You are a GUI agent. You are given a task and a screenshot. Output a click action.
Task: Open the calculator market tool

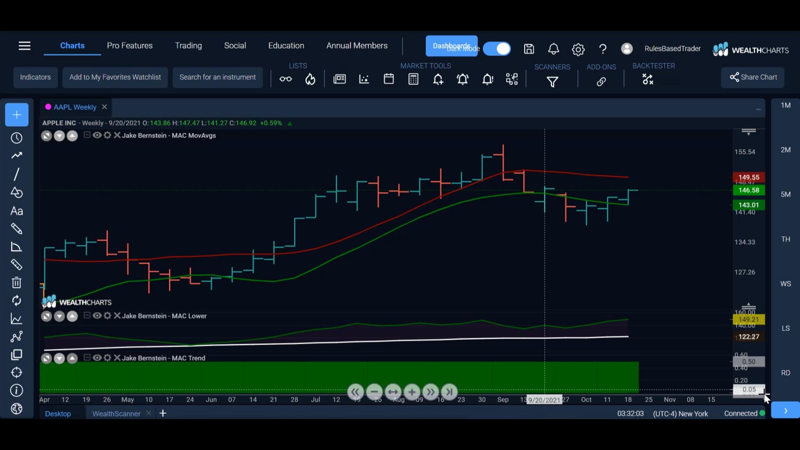point(413,79)
